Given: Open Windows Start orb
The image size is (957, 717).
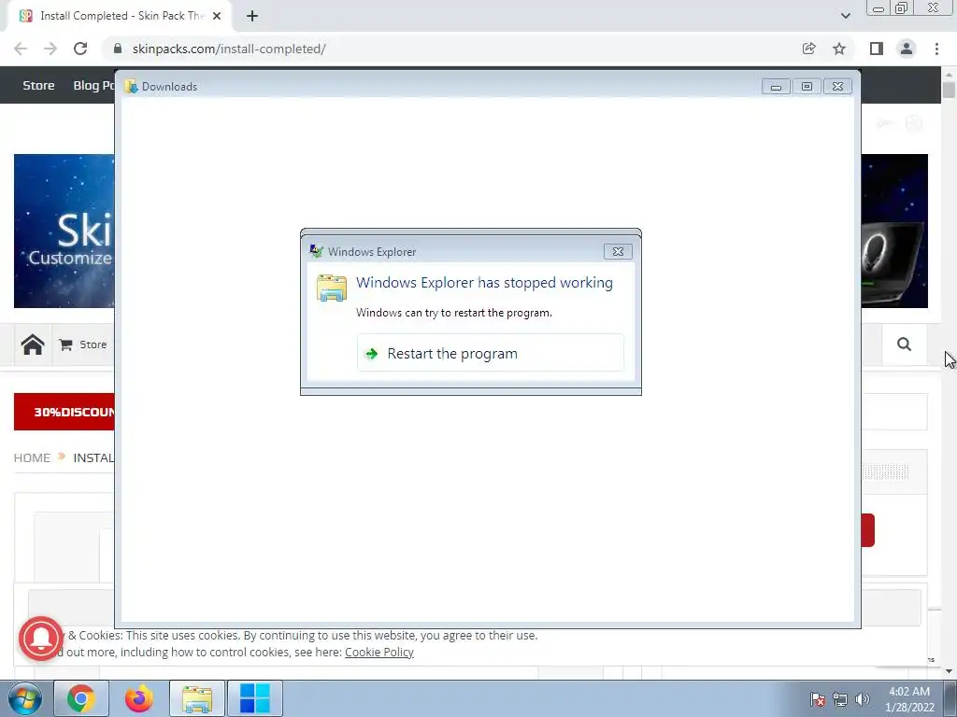Looking at the screenshot, I should pos(24,698).
